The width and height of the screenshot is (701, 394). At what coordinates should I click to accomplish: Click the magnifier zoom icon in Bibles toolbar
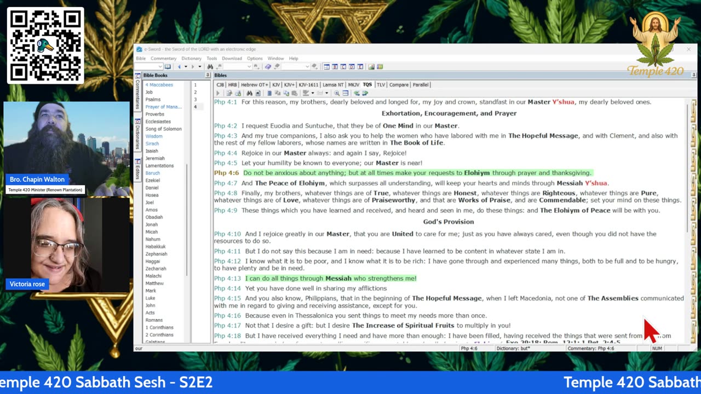[x=337, y=93]
